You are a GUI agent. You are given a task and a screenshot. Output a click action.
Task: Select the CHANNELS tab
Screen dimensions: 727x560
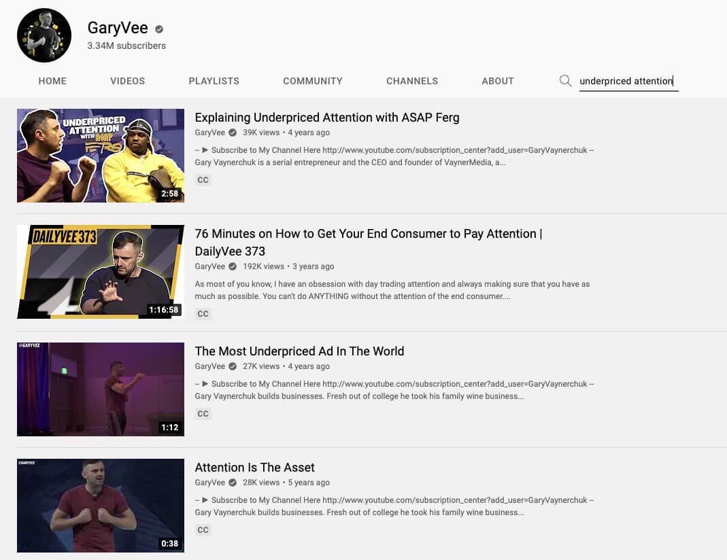pyautogui.click(x=411, y=81)
